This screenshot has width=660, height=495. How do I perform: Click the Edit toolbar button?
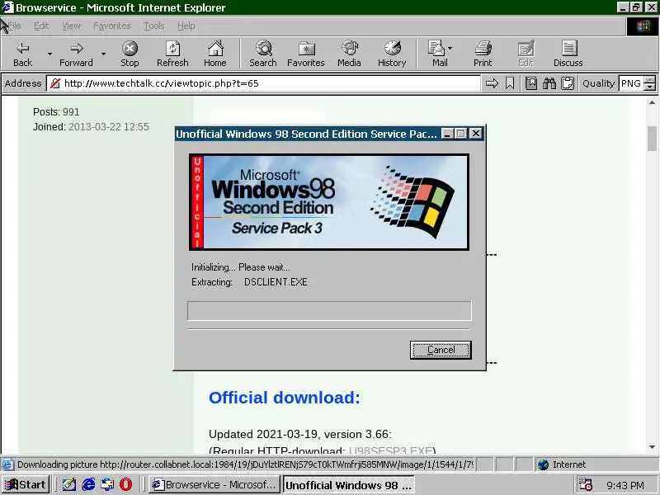tap(526, 54)
